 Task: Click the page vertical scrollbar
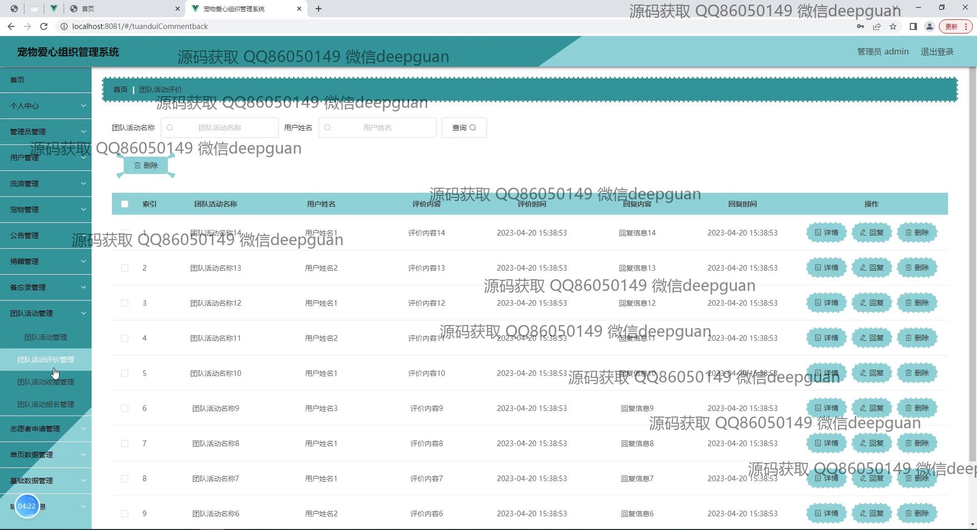(972, 264)
